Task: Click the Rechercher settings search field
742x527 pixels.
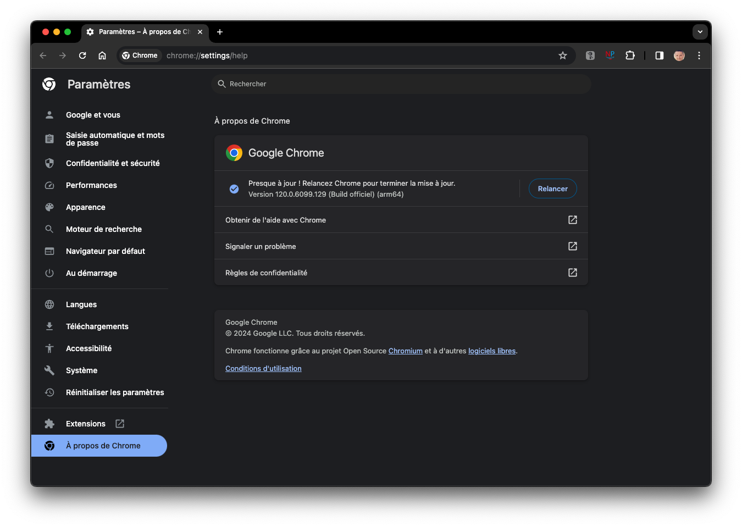Action: click(x=401, y=84)
